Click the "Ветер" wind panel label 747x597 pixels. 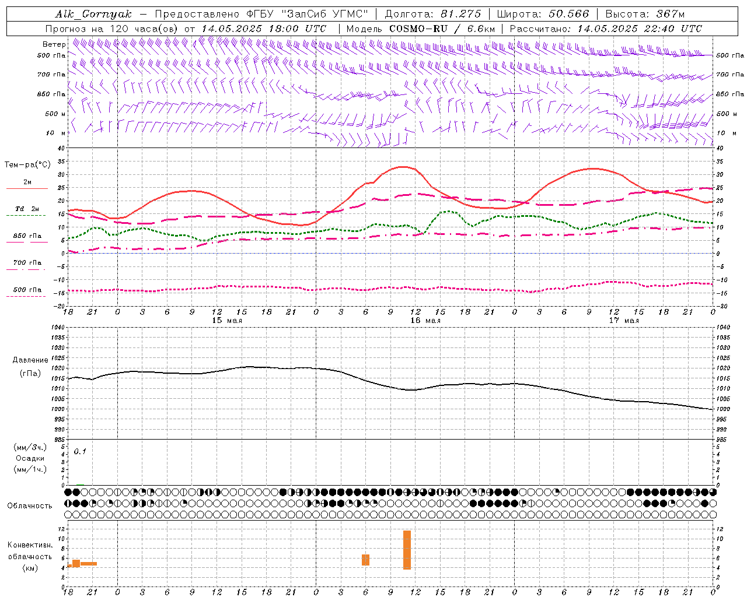(x=54, y=44)
